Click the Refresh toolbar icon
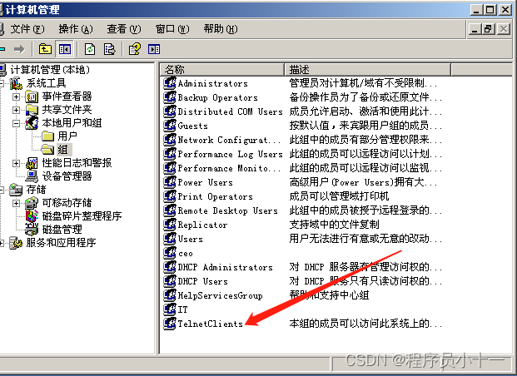This screenshot has height=376, width=517. [x=90, y=49]
